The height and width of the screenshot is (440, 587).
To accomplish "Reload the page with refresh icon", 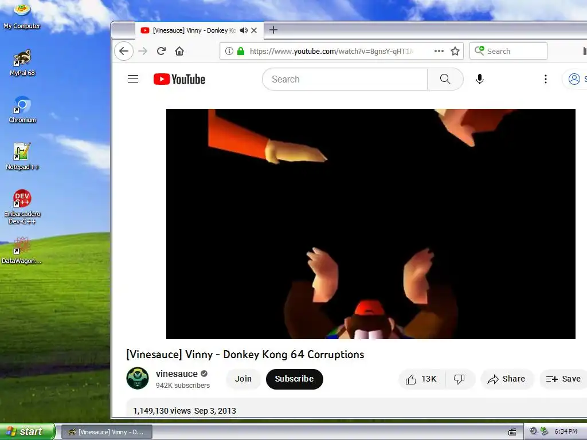I will click(x=161, y=51).
